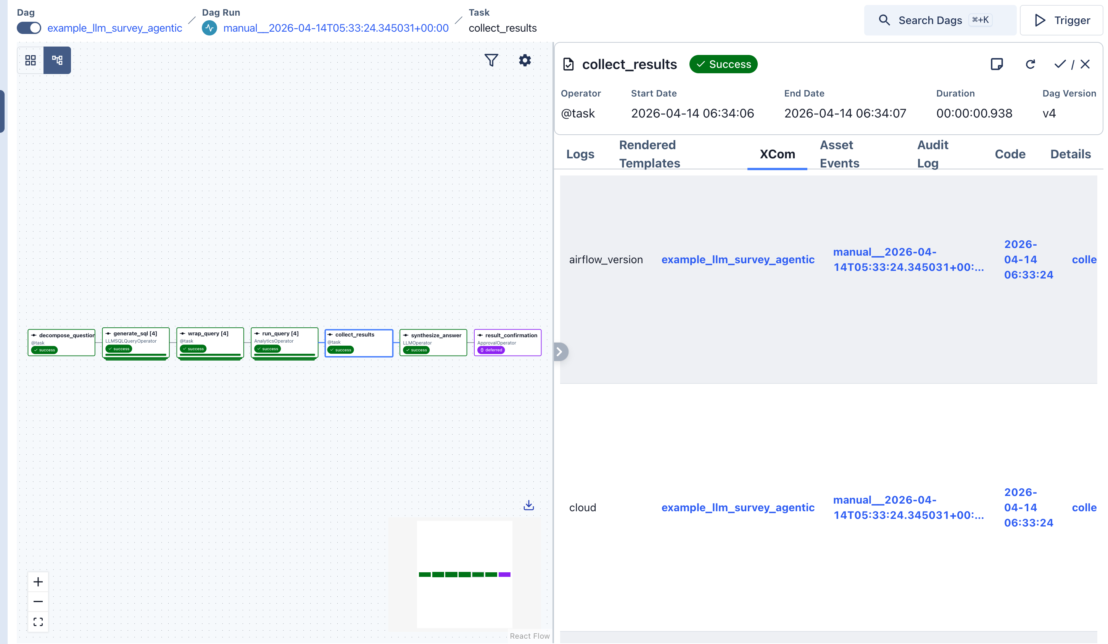1108x644 pixels.
Task: Click the minimap overview thumbnail
Action: coord(464,574)
